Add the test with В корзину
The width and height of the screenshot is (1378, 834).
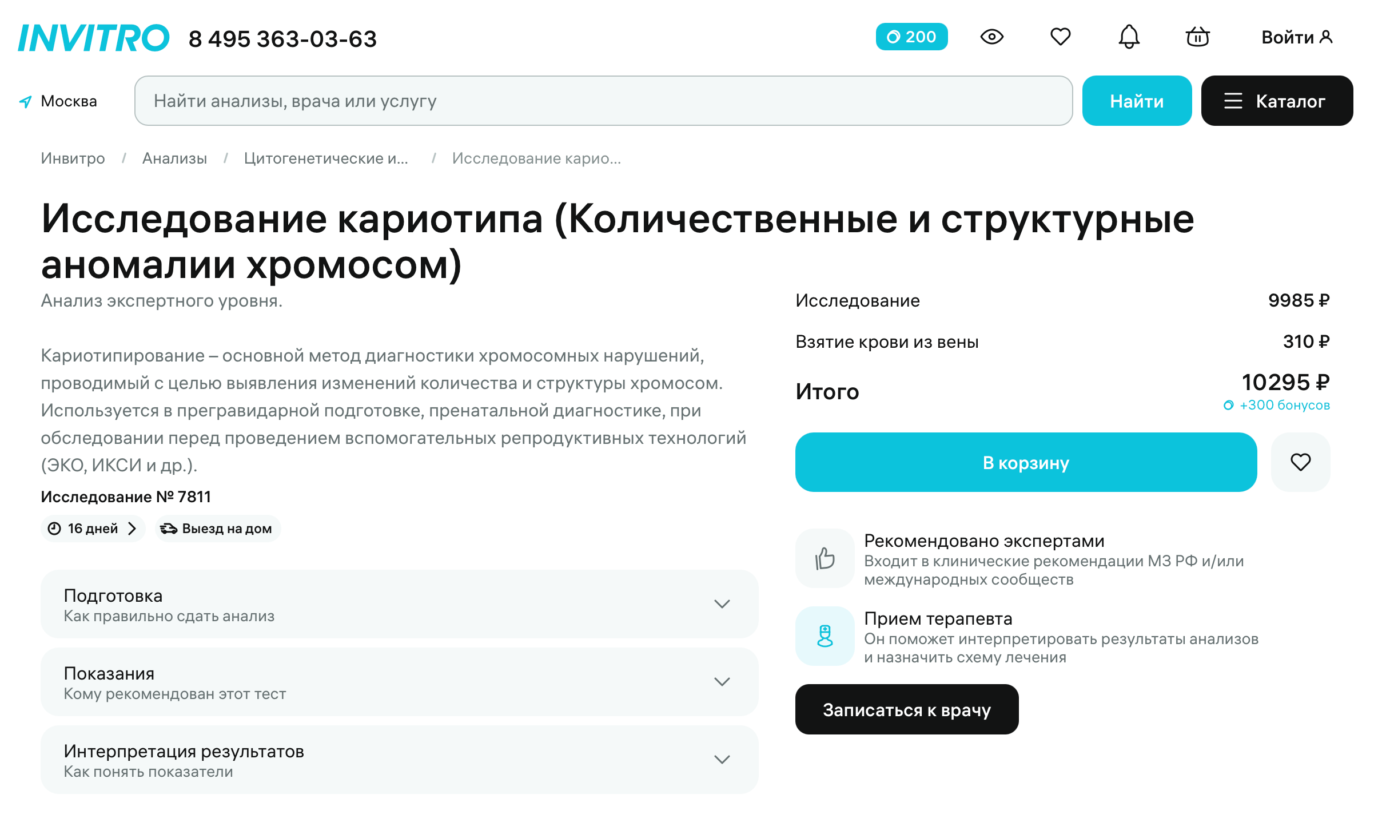coord(1026,462)
